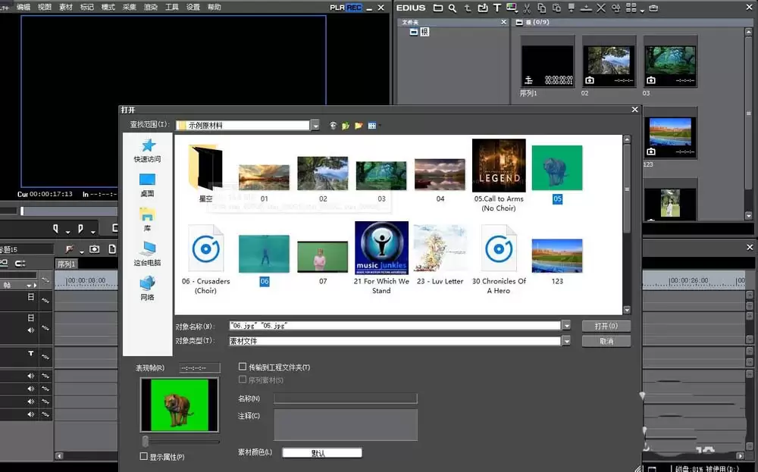The height and width of the screenshot is (472, 758).
Task: Toggle the show properties checkbox
Action: coord(143,456)
